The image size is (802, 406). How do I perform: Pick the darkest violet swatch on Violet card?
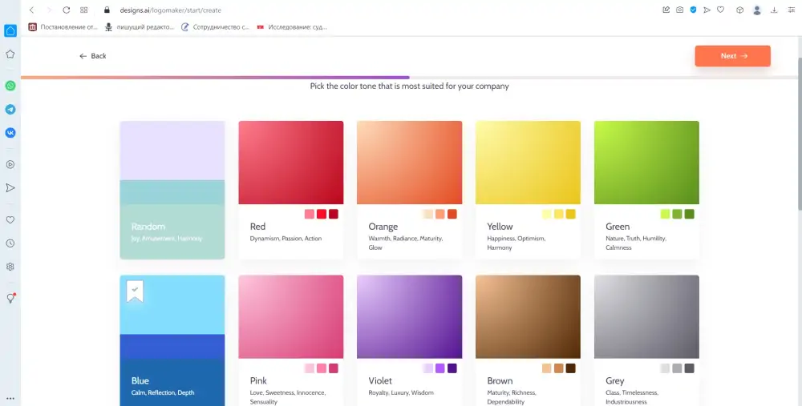tap(452, 368)
